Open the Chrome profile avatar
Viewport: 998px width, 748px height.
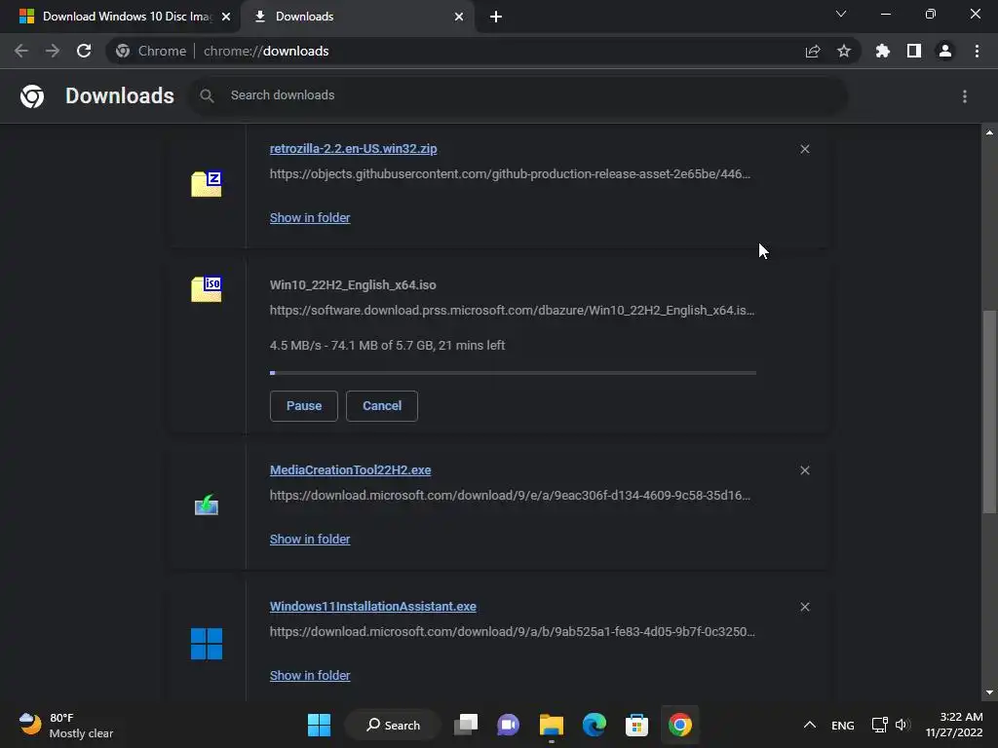945,51
